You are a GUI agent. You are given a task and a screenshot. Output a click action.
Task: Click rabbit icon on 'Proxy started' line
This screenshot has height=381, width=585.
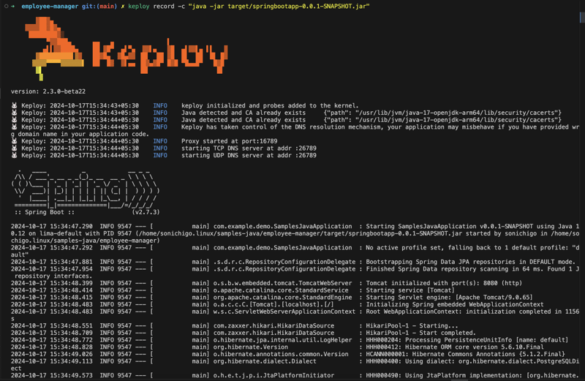point(14,141)
